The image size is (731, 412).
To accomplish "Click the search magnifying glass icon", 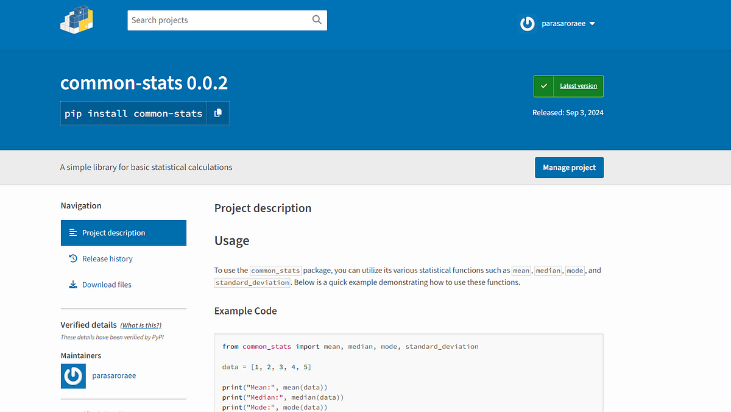I will click(317, 20).
